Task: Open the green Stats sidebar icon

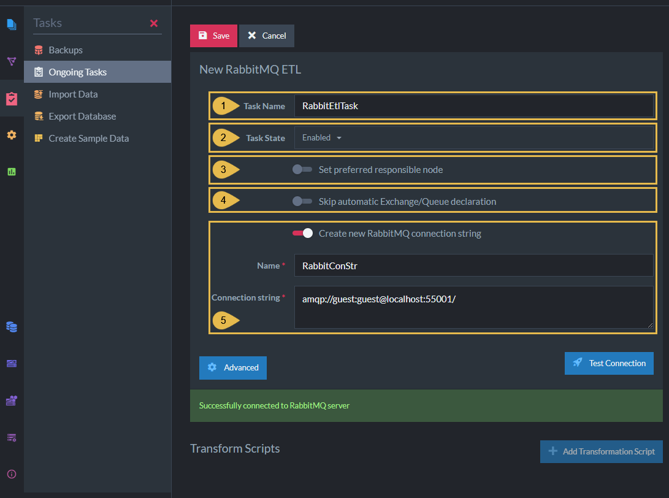Action: pyautogui.click(x=12, y=172)
